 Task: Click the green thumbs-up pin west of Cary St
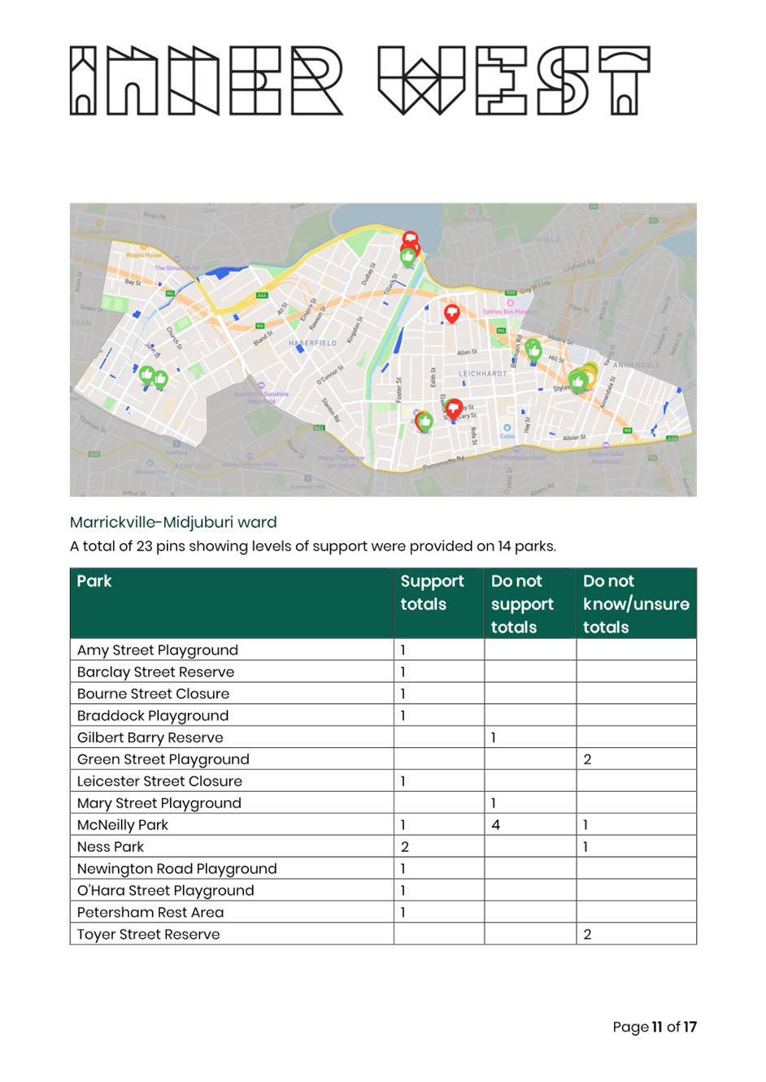(424, 420)
